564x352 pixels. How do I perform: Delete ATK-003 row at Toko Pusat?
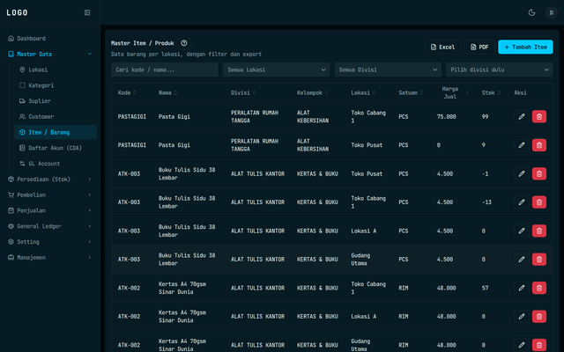coord(538,173)
